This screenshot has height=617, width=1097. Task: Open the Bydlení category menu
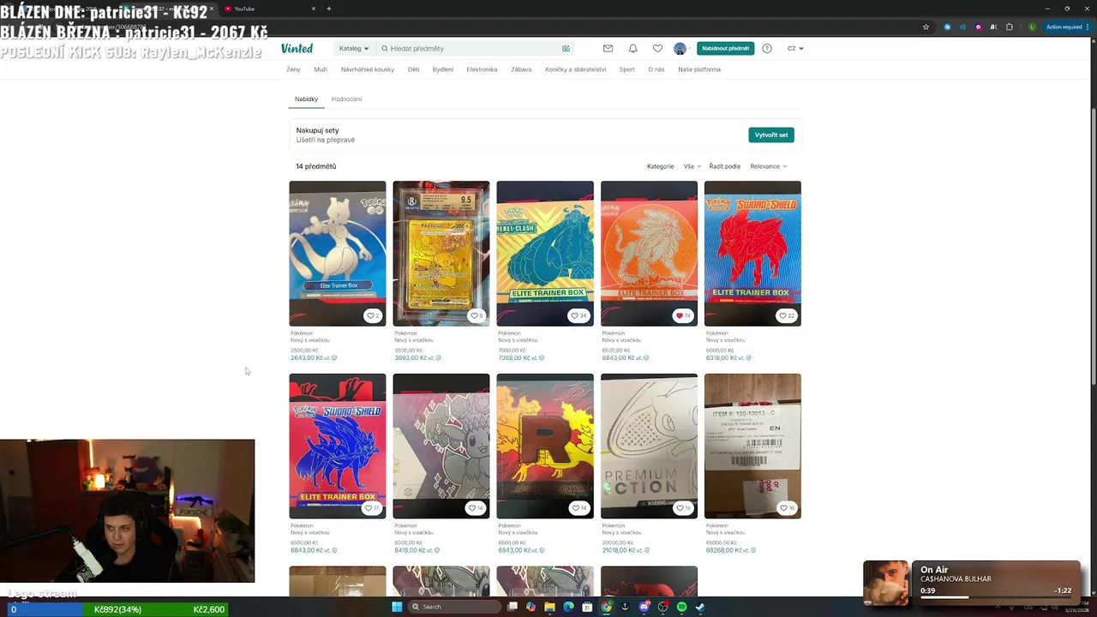coord(443,69)
